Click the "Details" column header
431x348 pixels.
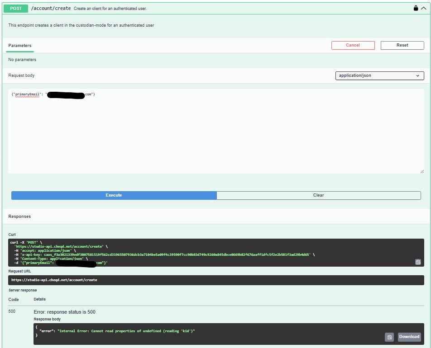click(x=39, y=300)
